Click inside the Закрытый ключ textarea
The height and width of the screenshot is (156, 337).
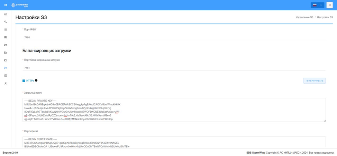coord(174,110)
